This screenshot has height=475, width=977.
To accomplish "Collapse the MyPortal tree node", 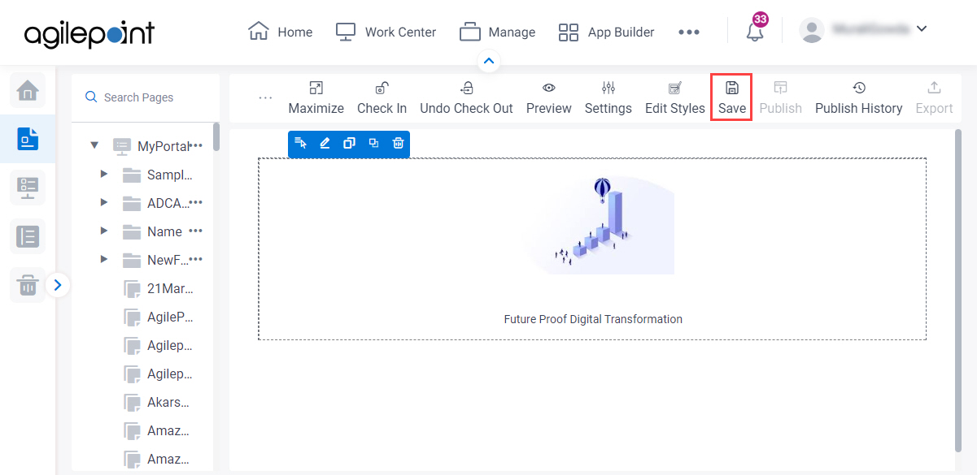I will (94, 146).
